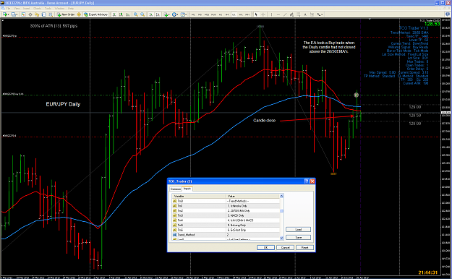Open the New Chart dropdown
Screen dimensions: 452x279
coord(6,14)
